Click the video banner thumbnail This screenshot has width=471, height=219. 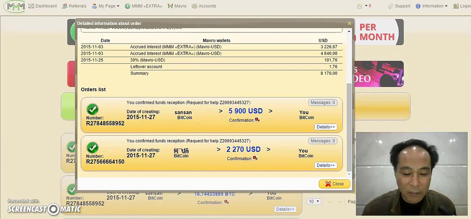[379, 74]
